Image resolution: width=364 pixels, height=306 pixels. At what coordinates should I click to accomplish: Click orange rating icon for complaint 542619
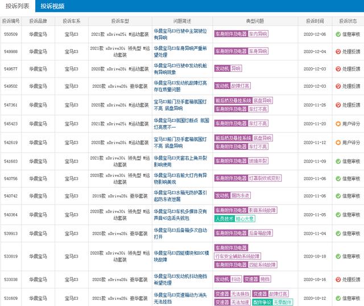338,142
